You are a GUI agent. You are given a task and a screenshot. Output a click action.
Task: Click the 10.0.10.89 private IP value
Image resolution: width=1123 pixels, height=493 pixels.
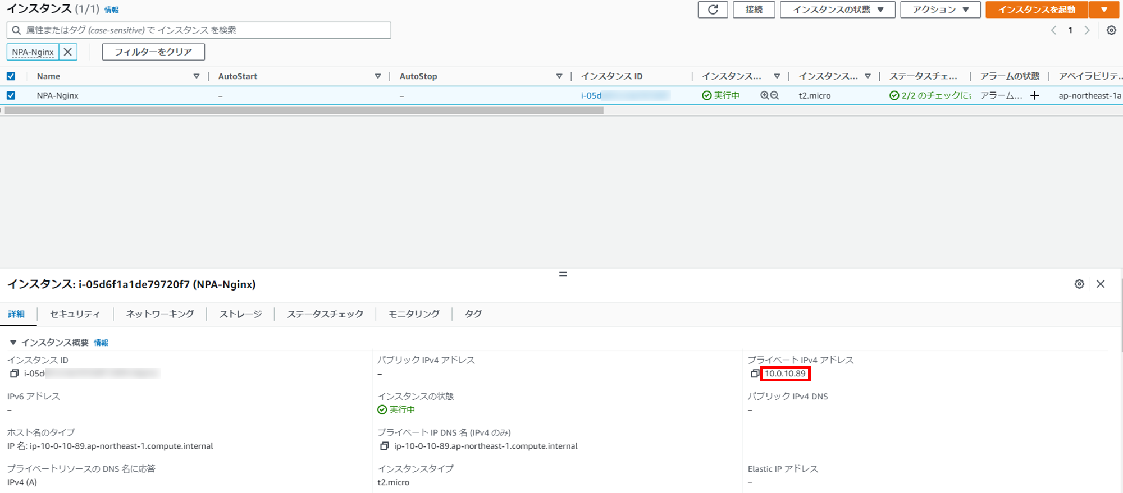point(785,374)
